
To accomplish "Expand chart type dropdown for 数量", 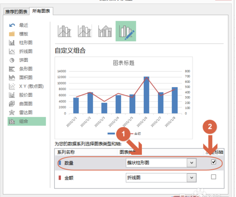I will (x=192, y=163).
